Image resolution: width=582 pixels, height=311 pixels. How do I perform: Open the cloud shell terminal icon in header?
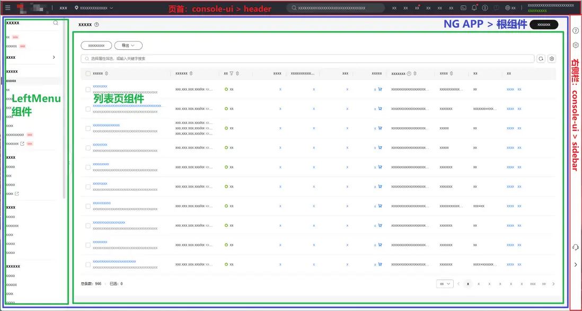point(463,8)
